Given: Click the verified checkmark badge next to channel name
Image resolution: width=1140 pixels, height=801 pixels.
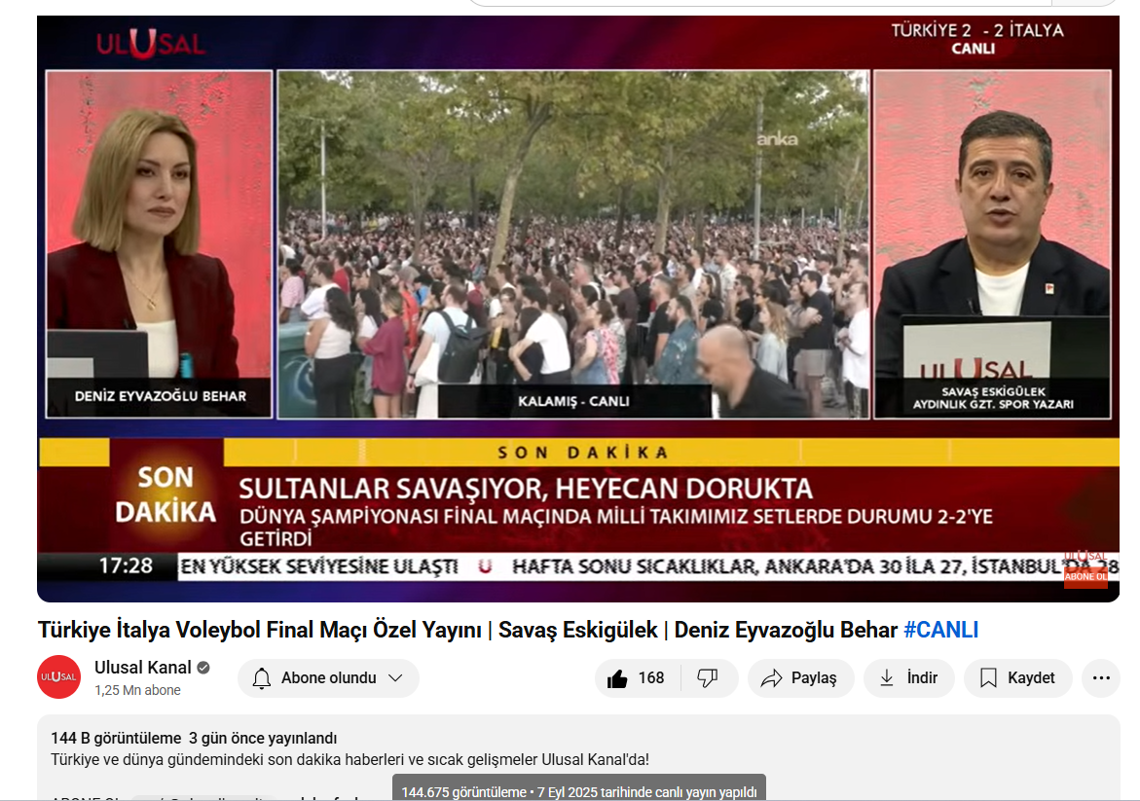Looking at the screenshot, I should point(203,668).
